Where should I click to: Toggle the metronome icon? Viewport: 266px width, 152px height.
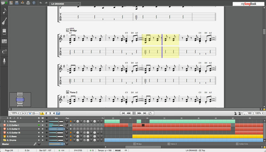[x=235, y=113]
